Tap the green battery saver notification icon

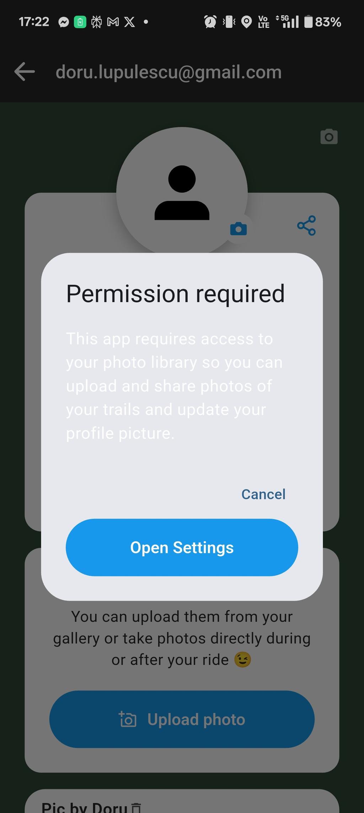click(x=80, y=22)
